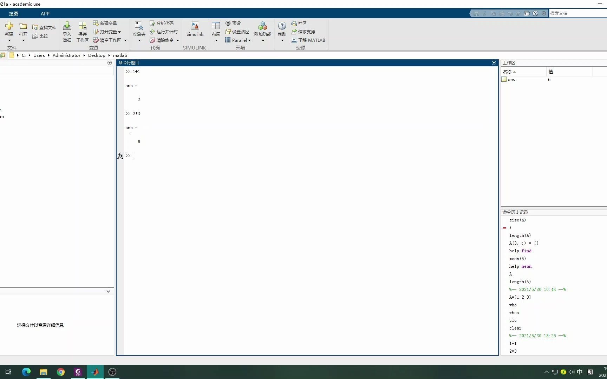
Task: Open File Explorer from the taskbar
Action: pos(44,372)
